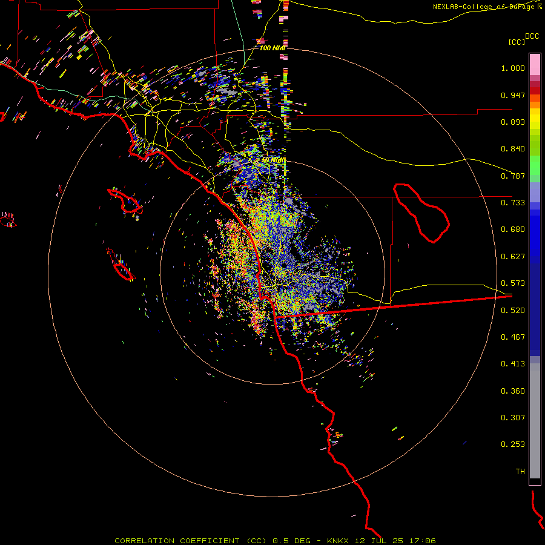Click the [CC] units label
The height and width of the screenshot is (545, 545).
coord(517,42)
